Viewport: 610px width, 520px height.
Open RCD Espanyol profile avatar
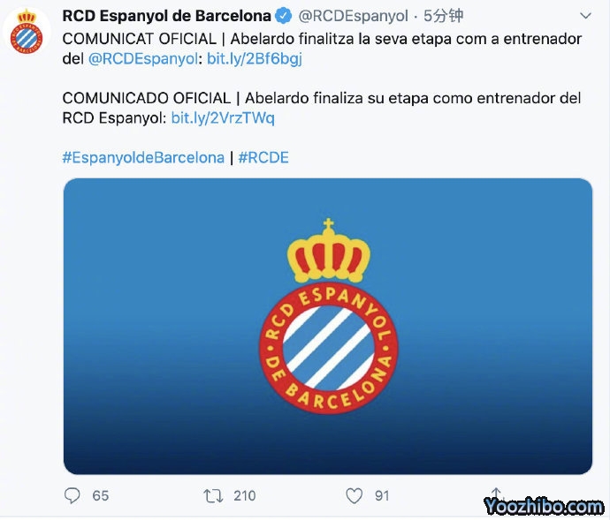click(x=27, y=32)
